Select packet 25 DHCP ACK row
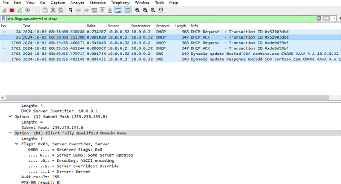 [x=171, y=37]
